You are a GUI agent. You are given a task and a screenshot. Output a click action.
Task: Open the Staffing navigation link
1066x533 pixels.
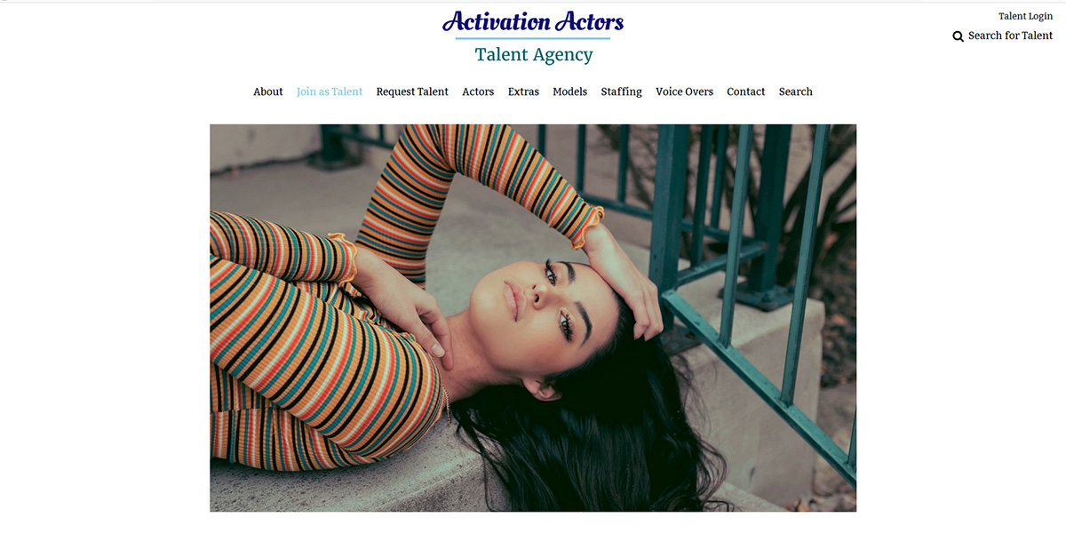pos(621,91)
